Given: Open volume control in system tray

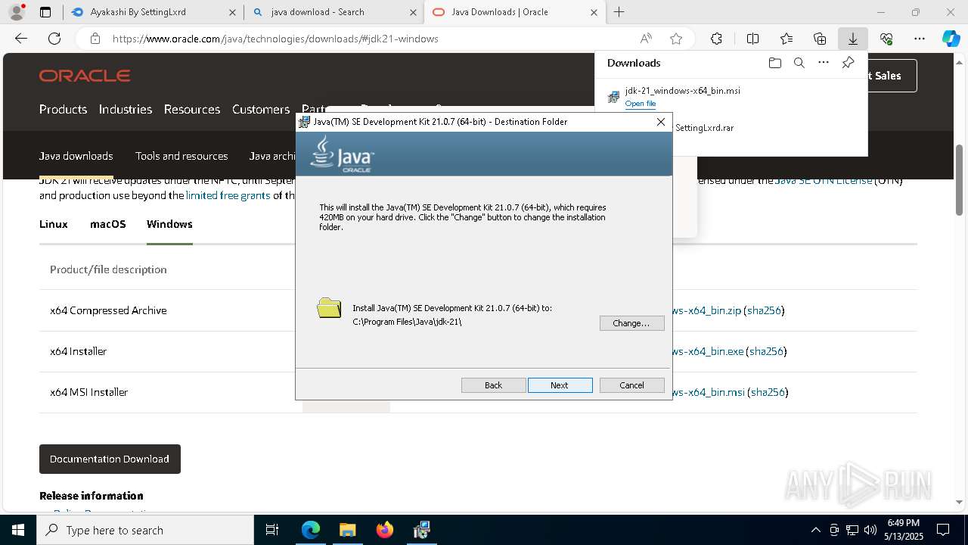Looking at the screenshot, I should pos(870,530).
